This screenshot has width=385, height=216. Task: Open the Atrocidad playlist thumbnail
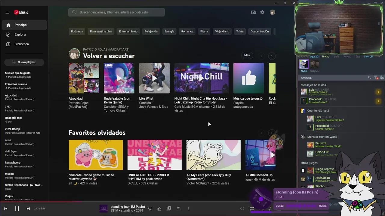[84, 78]
